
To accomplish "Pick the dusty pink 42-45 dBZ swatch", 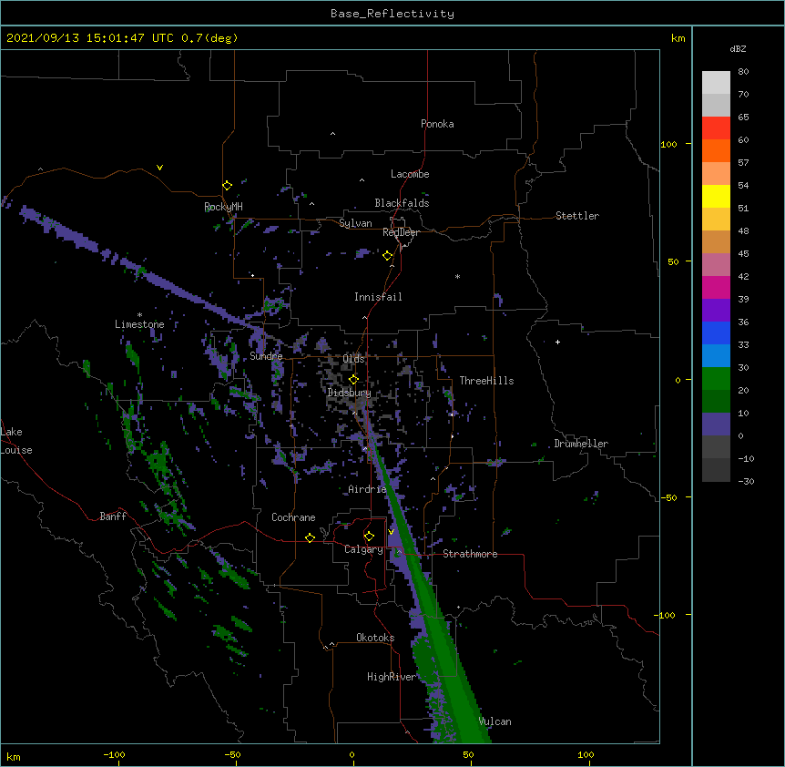I will tap(716, 265).
